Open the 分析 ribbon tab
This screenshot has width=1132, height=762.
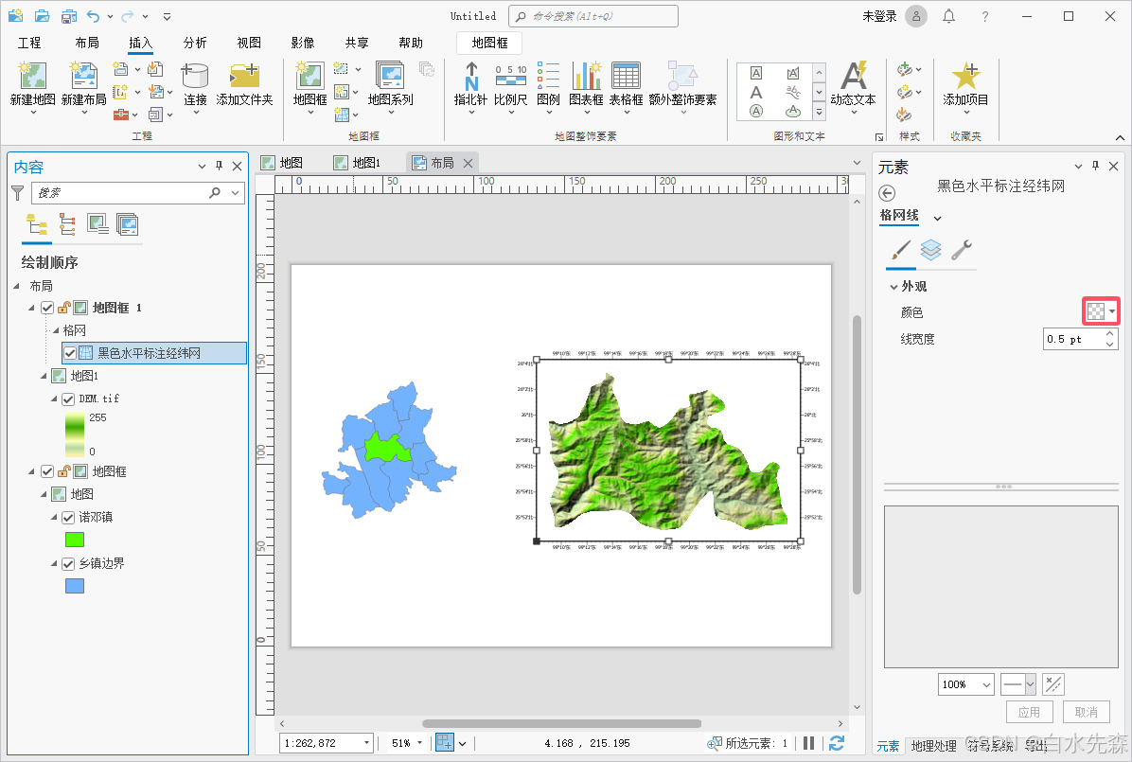[195, 43]
